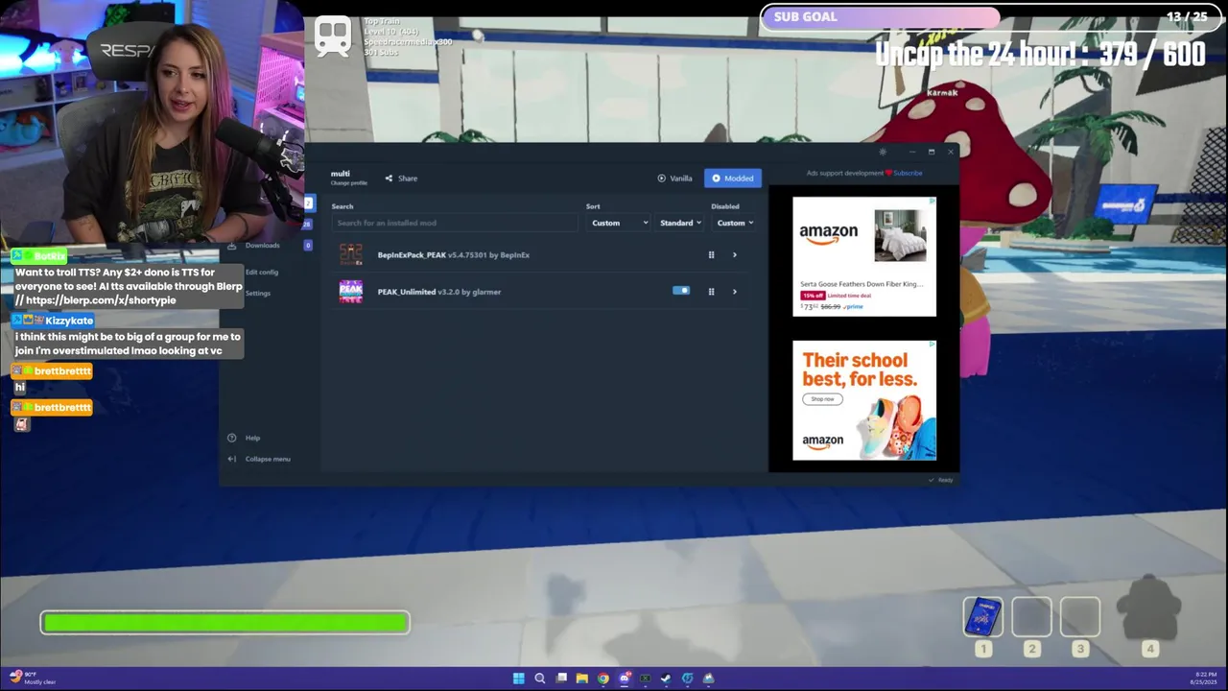Viewport: 1228px width, 691px height.
Task: Open the Windows Start menu
Action: point(519,679)
